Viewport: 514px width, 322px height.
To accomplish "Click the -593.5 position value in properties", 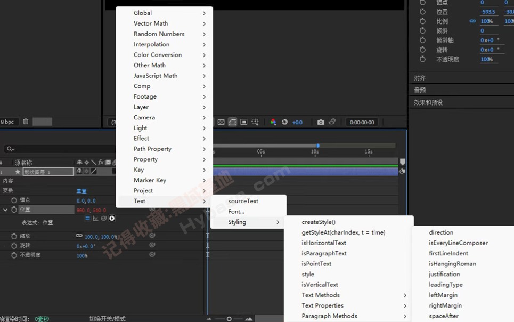I will tap(488, 12).
